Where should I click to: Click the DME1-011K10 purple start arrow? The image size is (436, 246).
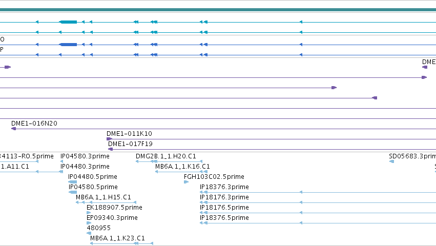[109, 139]
